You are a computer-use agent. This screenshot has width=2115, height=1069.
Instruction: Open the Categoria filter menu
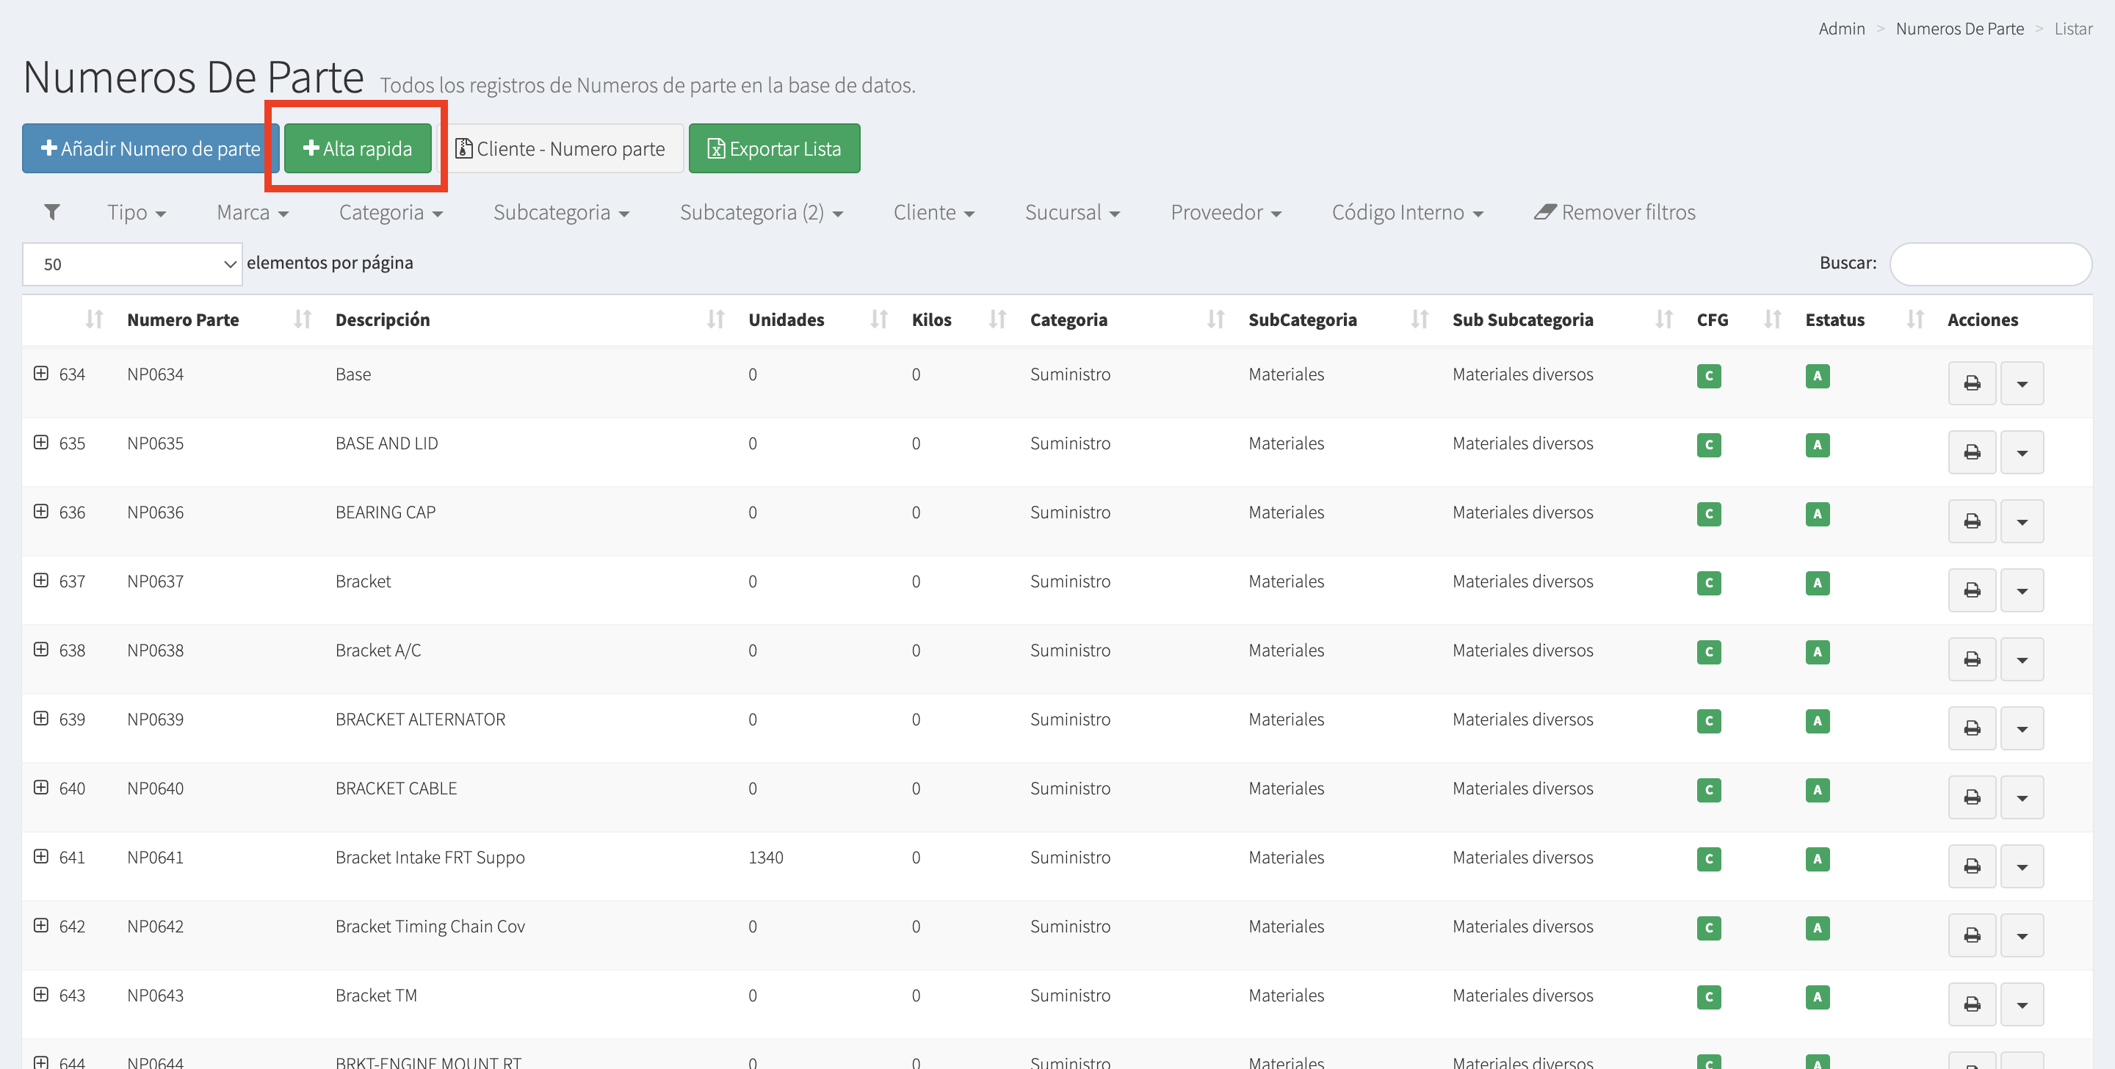tap(390, 212)
